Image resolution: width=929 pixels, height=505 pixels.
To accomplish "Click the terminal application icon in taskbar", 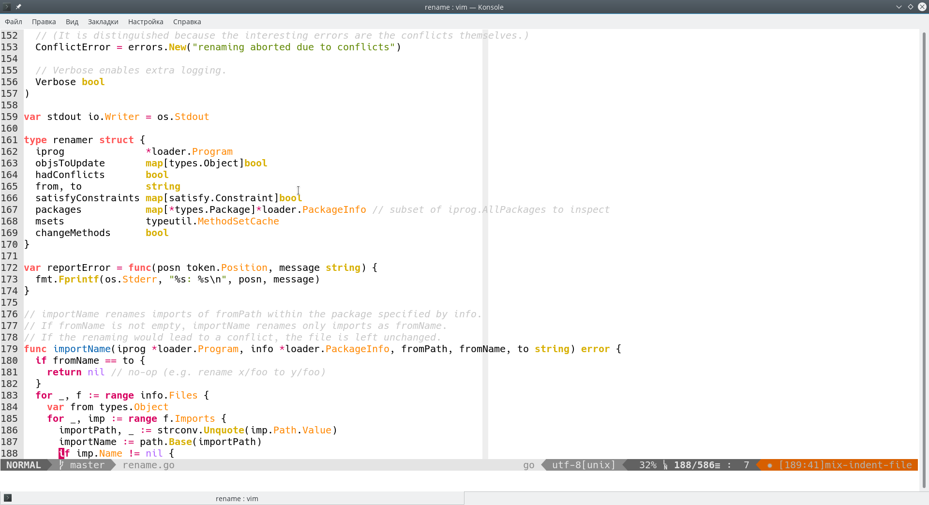I will click(x=9, y=498).
